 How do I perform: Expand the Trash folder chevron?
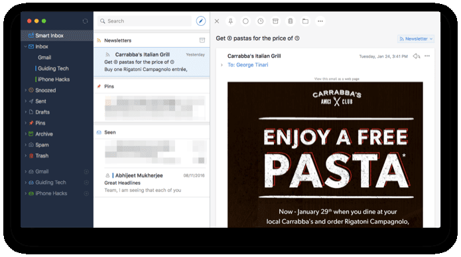(26, 155)
